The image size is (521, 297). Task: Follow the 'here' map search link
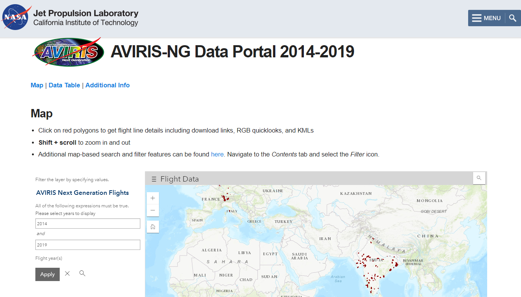(217, 154)
